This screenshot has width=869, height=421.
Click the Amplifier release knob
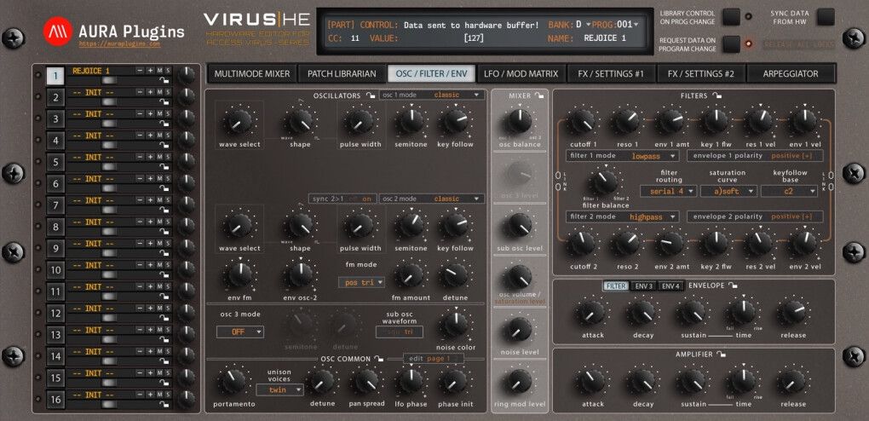(793, 381)
